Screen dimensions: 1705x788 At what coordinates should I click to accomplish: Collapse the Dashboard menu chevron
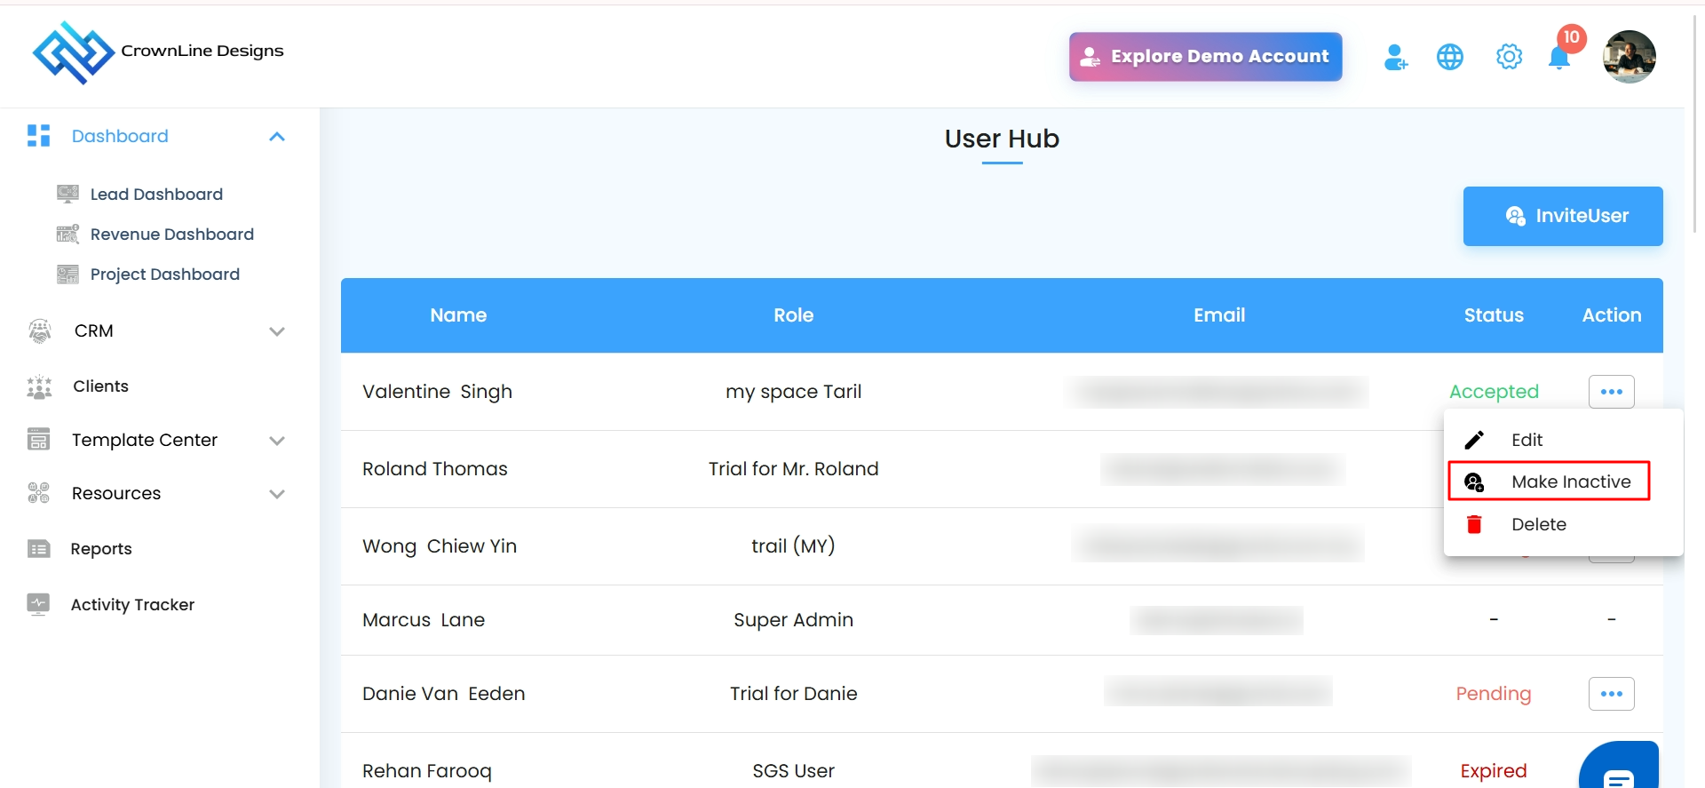click(x=277, y=137)
